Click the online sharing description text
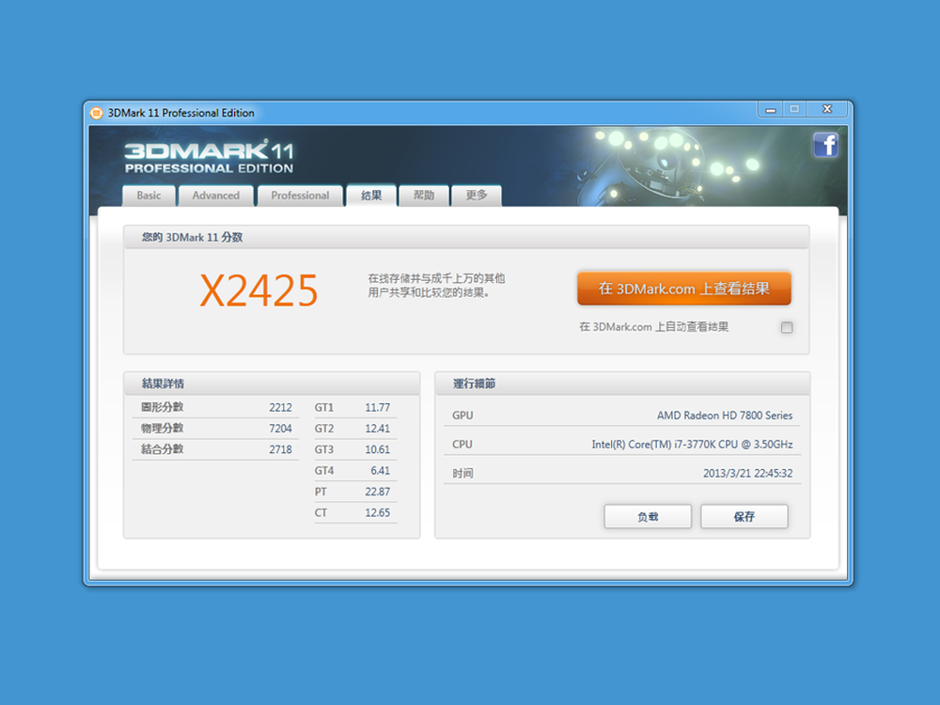The image size is (940, 705). click(x=436, y=286)
